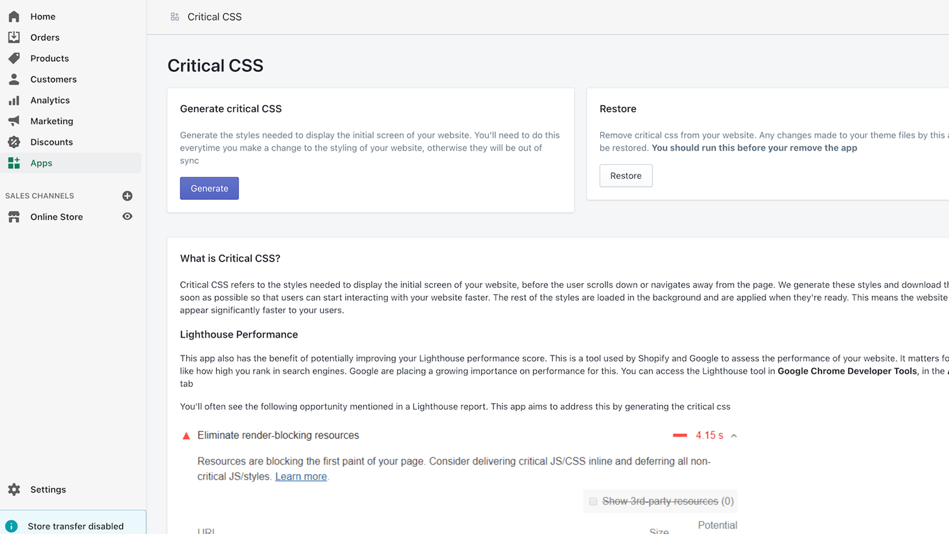Select the Analytics bar chart icon
The width and height of the screenshot is (949, 534).
click(x=14, y=100)
